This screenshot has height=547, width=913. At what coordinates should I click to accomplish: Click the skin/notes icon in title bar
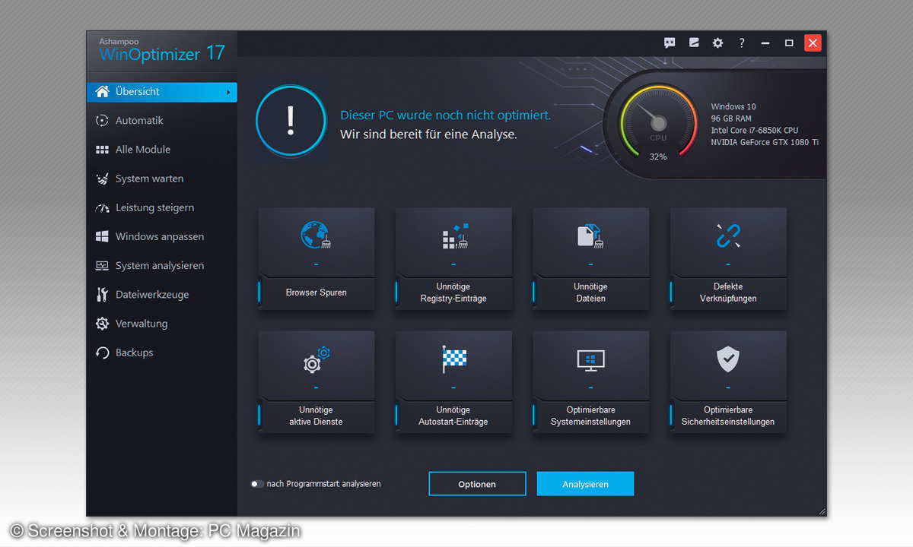(x=694, y=43)
